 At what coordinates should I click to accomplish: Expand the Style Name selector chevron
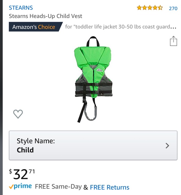tap(167, 146)
